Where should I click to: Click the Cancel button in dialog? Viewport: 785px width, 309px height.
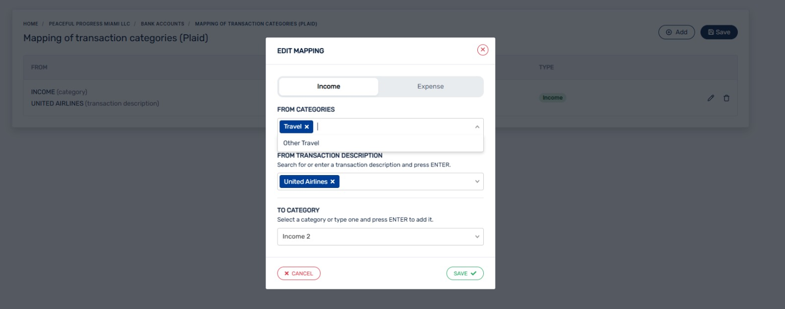pyautogui.click(x=298, y=274)
